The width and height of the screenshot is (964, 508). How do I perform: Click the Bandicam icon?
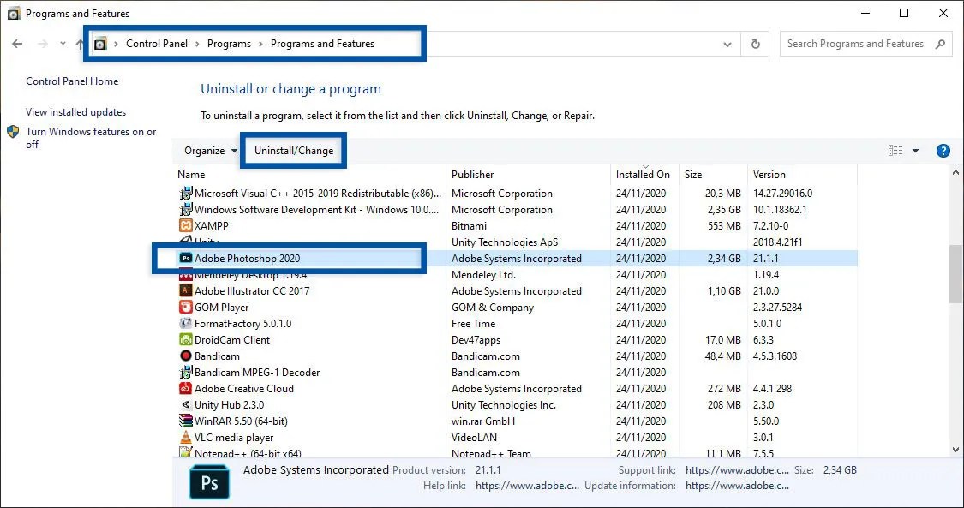coord(186,356)
